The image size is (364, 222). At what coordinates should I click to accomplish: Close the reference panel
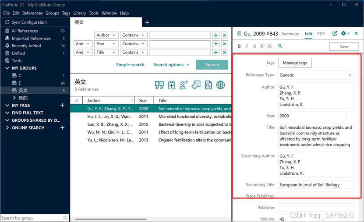(x=356, y=33)
